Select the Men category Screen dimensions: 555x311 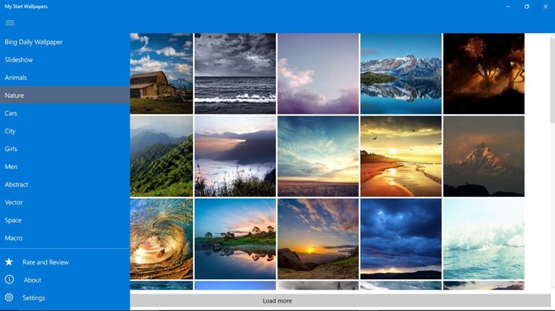[65, 166]
